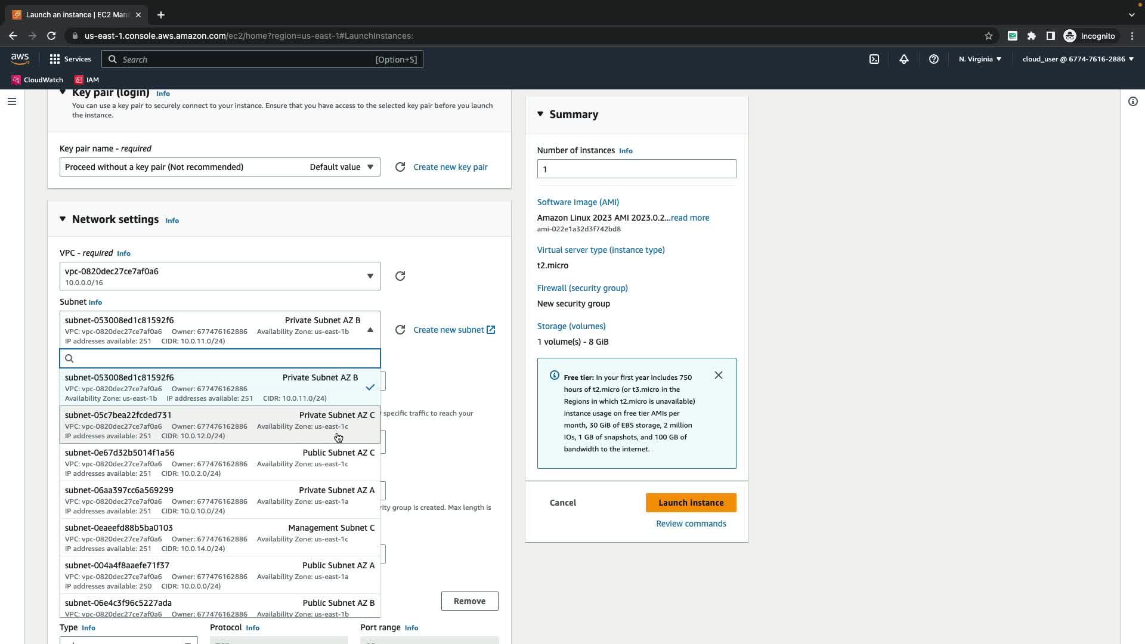The image size is (1145, 644).
Task: Open AWS CloudShell icon in top bar
Action: tap(874, 59)
